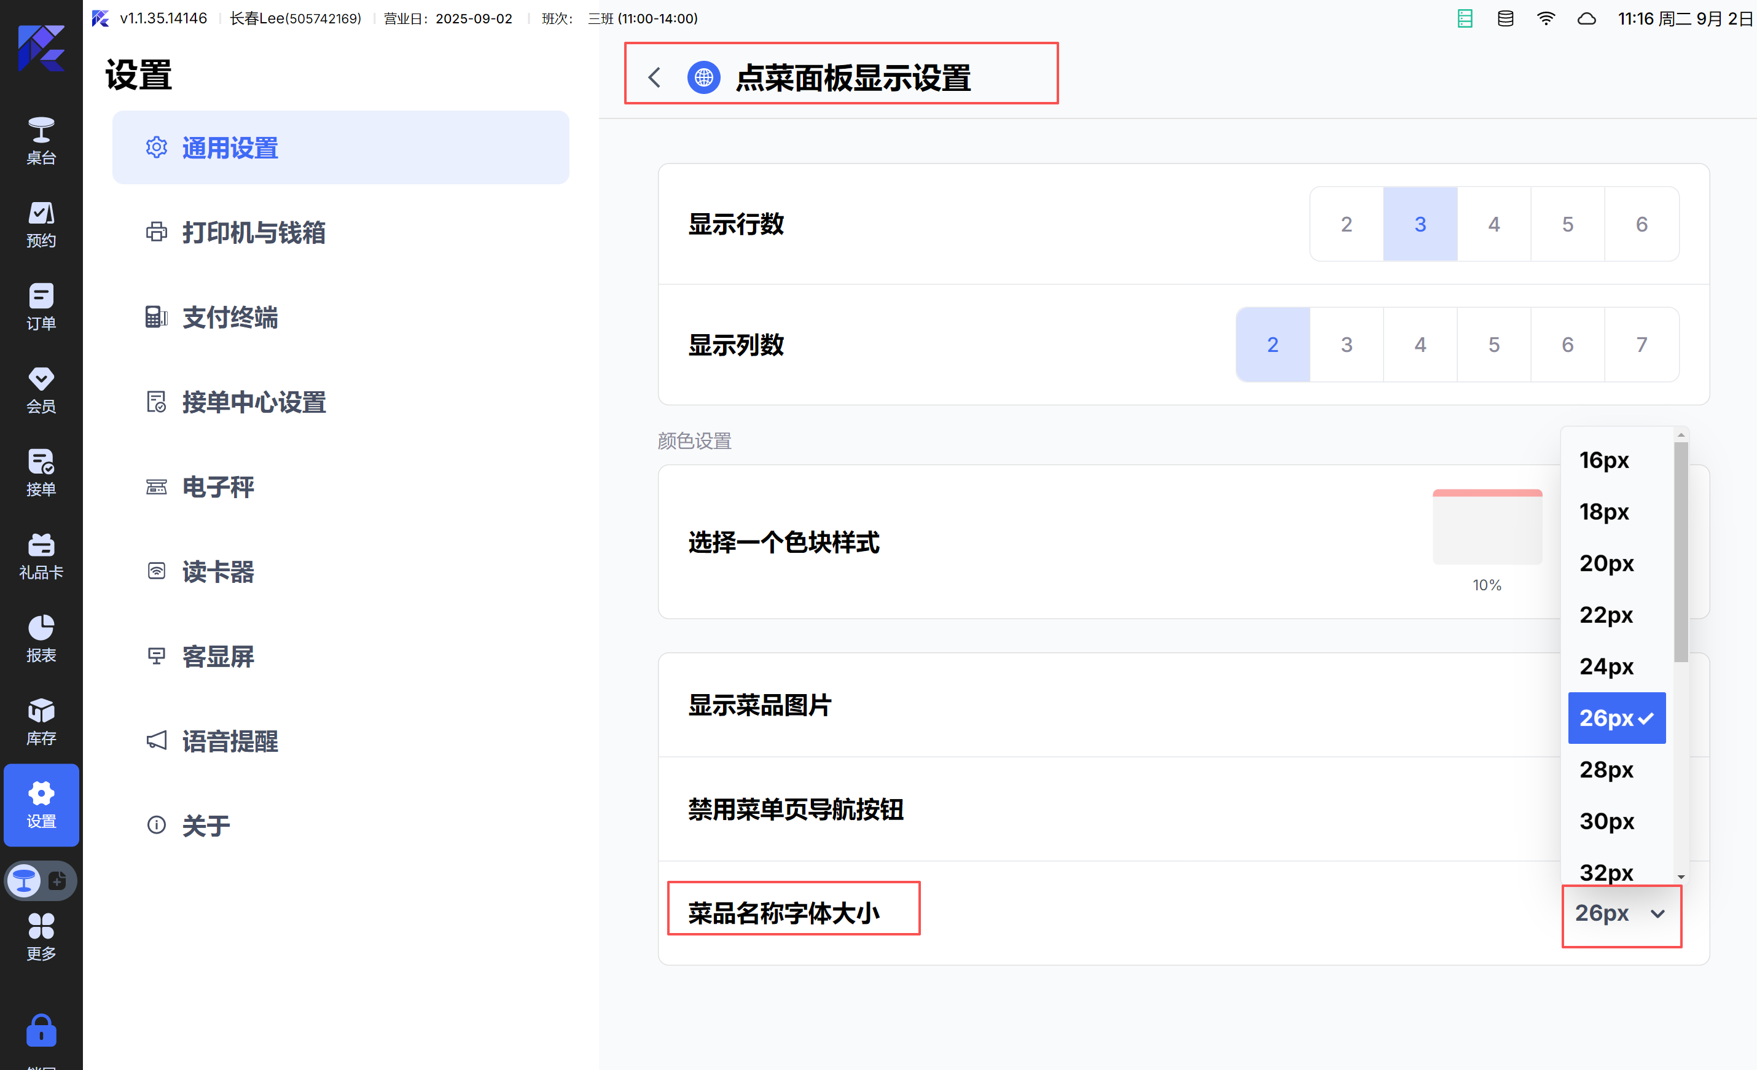The height and width of the screenshot is (1070, 1757).
Task: Click the font size list scrollbar down arrow
Action: (x=1681, y=877)
